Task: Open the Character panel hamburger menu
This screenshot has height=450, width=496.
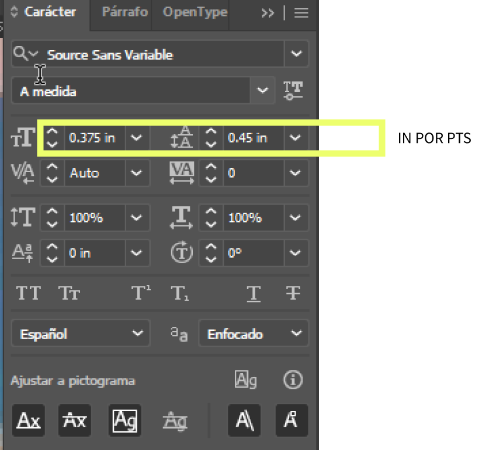Action: click(x=301, y=13)
